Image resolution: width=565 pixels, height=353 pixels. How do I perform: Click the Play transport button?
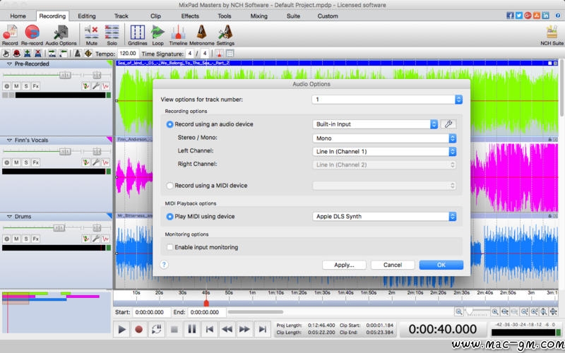click(x=121, y=329)
